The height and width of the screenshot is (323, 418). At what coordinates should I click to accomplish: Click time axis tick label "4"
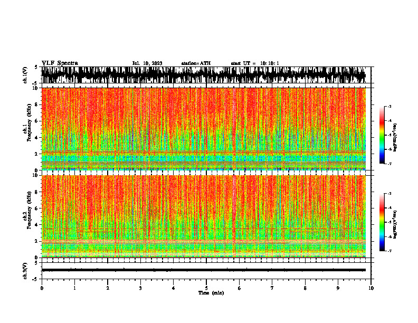coord(173,288)
